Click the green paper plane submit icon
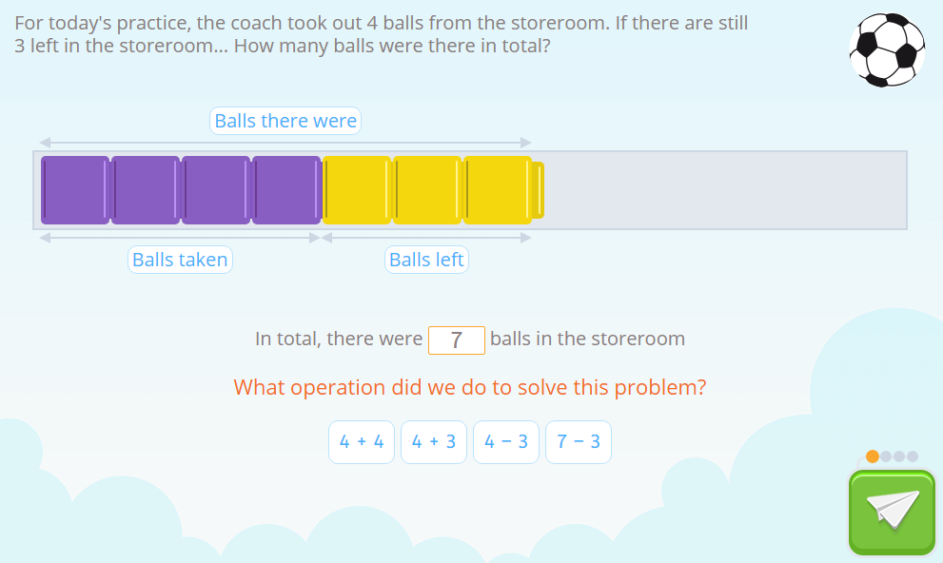The image size is (943, 563). coord(891,512)
